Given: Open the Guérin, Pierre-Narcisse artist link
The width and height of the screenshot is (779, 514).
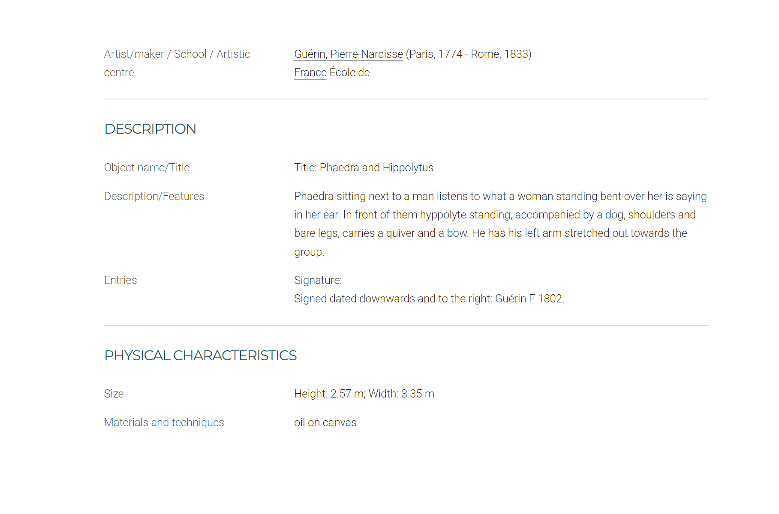Looking at the screenshot, I should pyautogui.click(x=348, y=54).
